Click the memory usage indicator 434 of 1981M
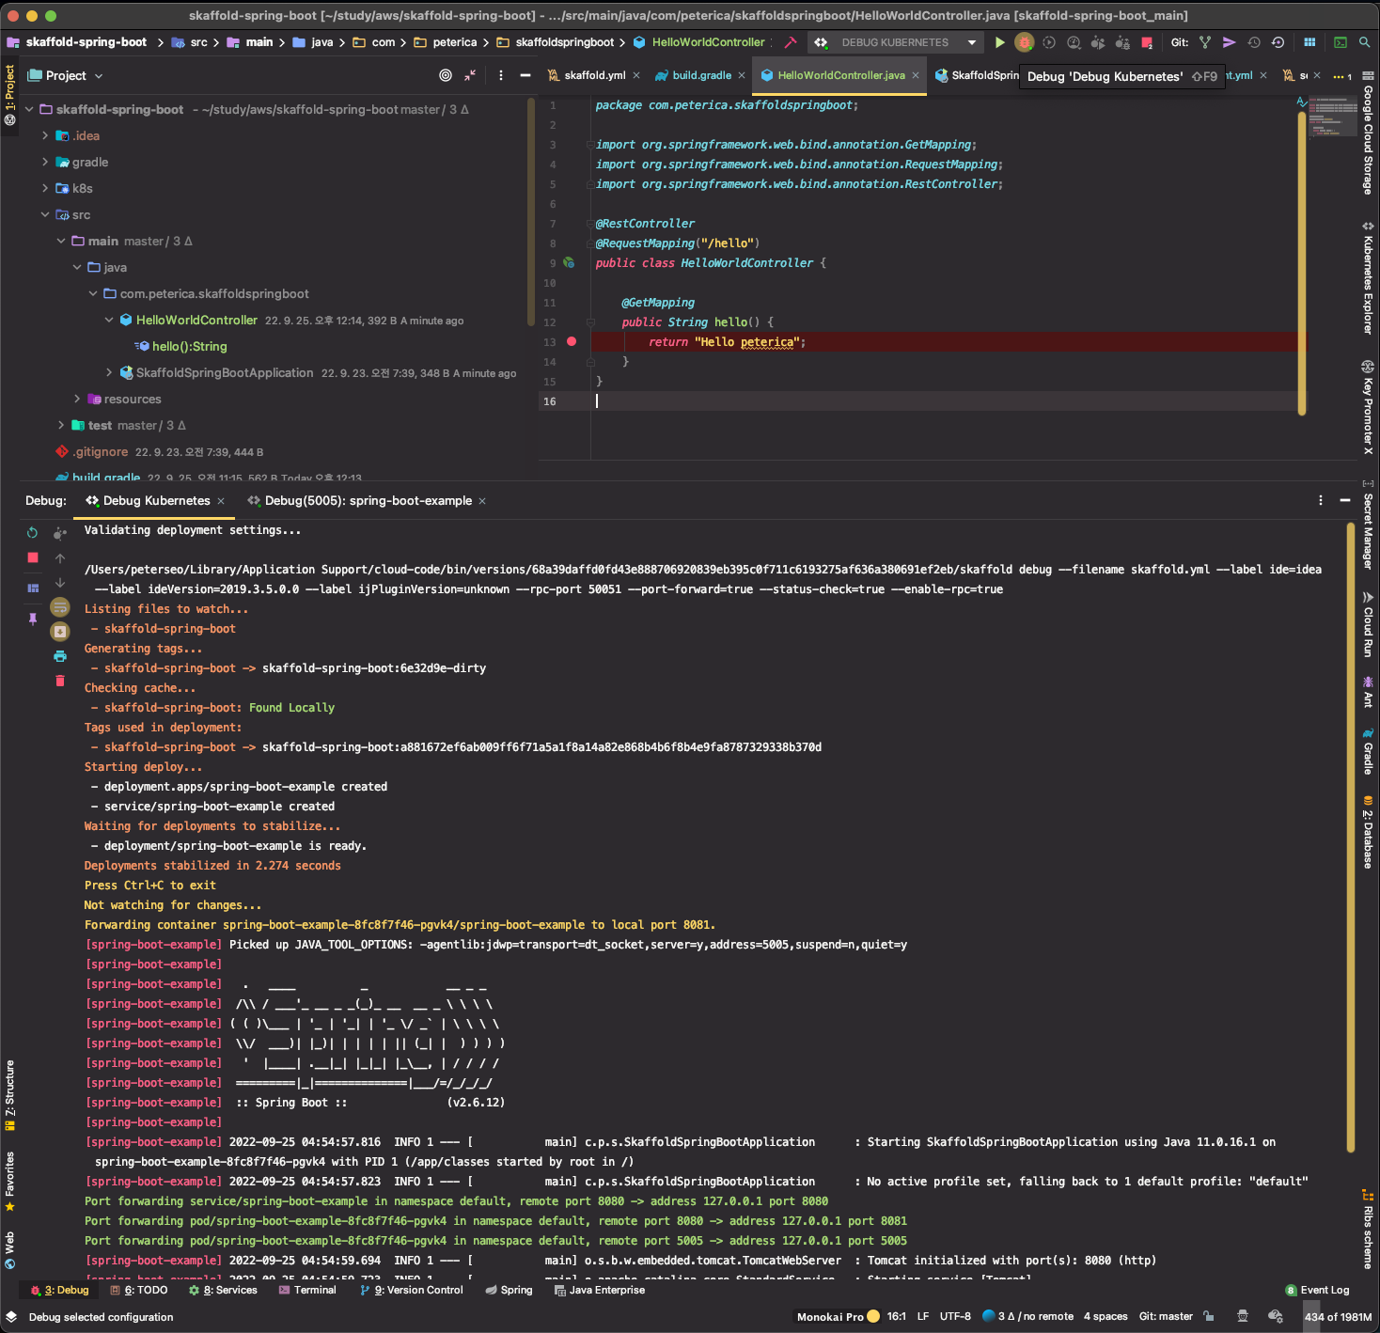 1338,1317
